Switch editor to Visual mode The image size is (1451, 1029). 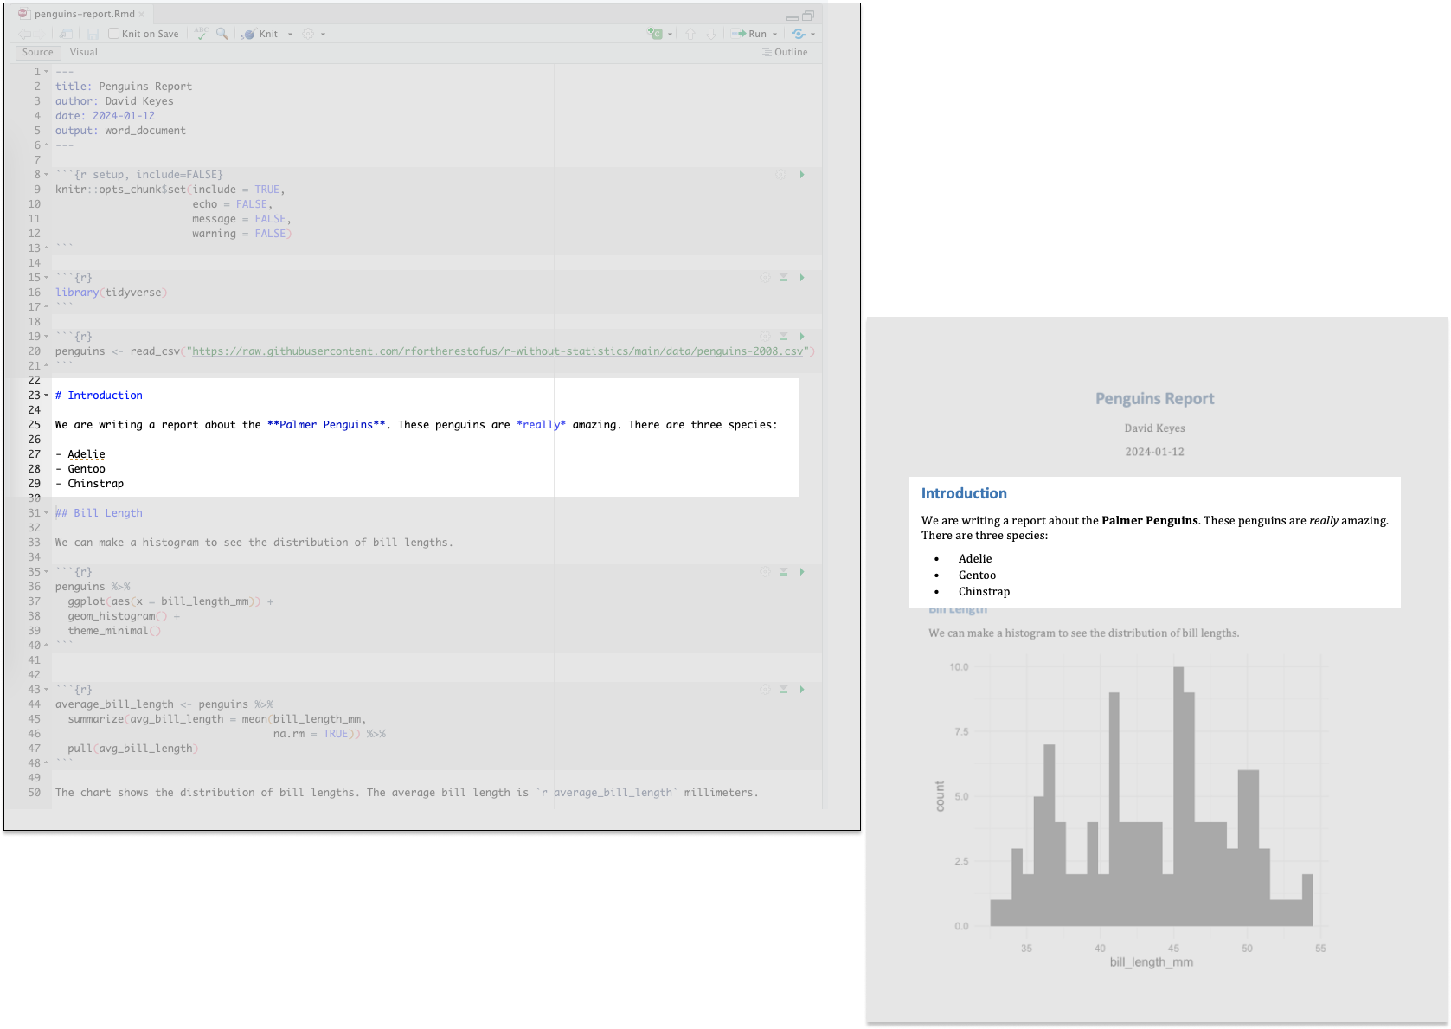coord(84,52)
